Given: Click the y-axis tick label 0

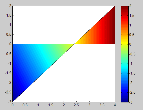Looking at the screenshot, I should (10, 44).
